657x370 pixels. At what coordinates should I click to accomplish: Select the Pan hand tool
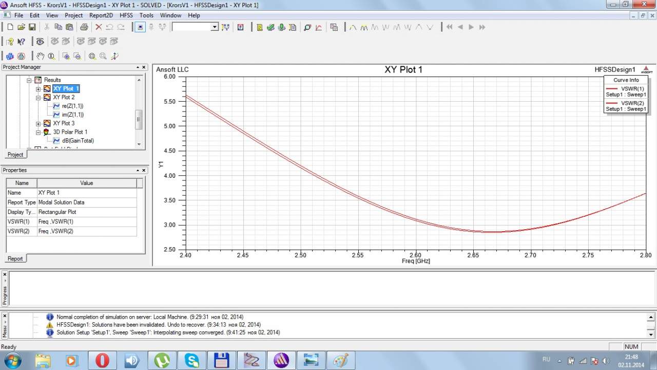click(40, 56)
